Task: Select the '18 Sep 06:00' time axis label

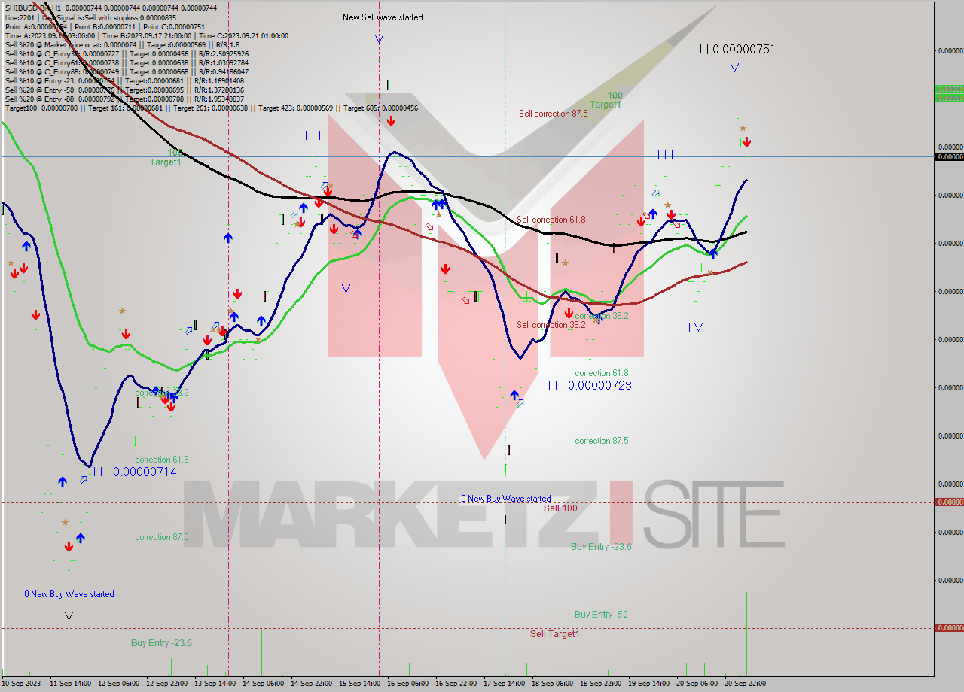Action: [x=553, y=684]
